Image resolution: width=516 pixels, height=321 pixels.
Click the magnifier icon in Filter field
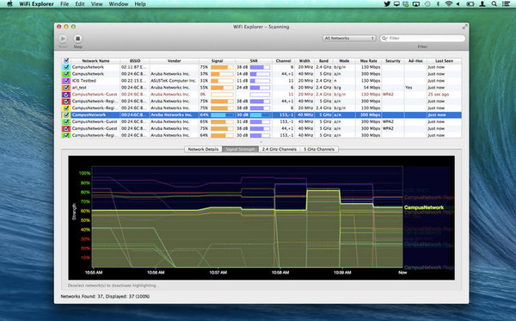click(x=384, y=38)
